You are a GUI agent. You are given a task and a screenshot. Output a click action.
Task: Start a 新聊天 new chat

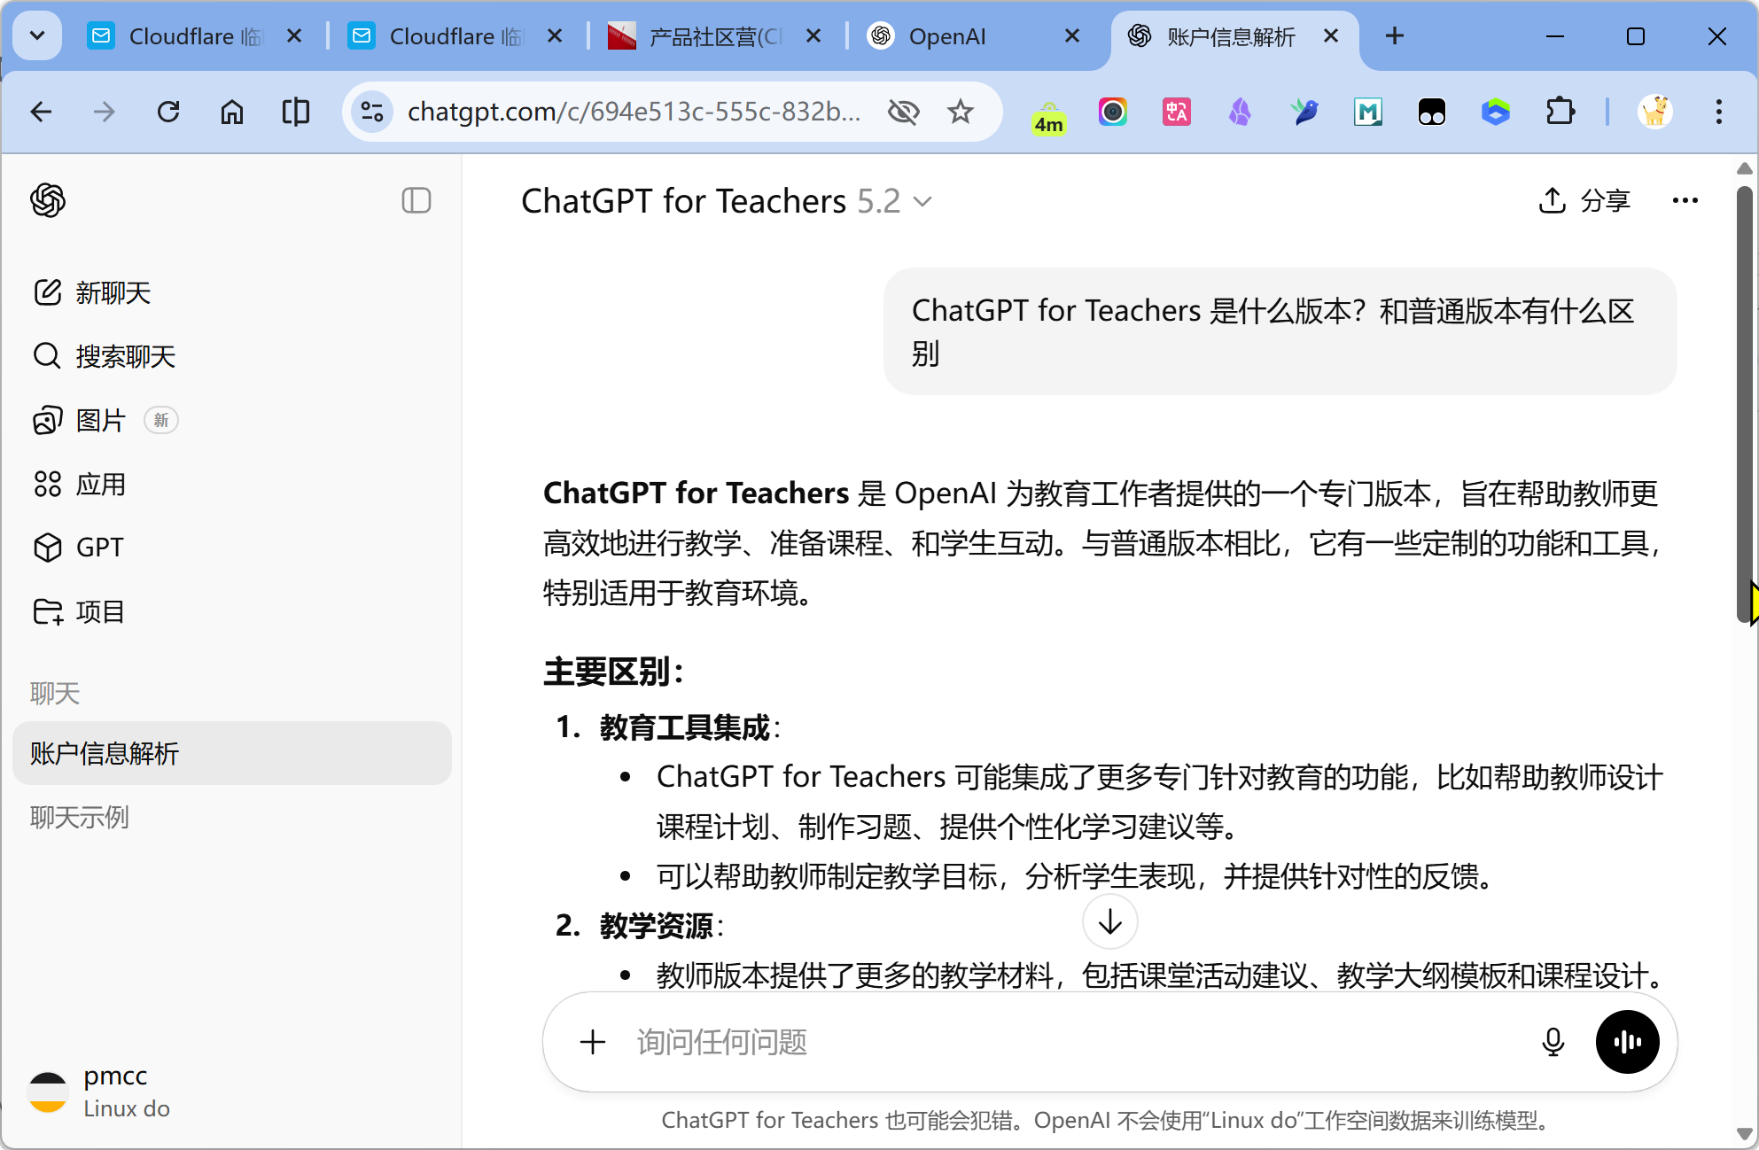coord(113,292)
